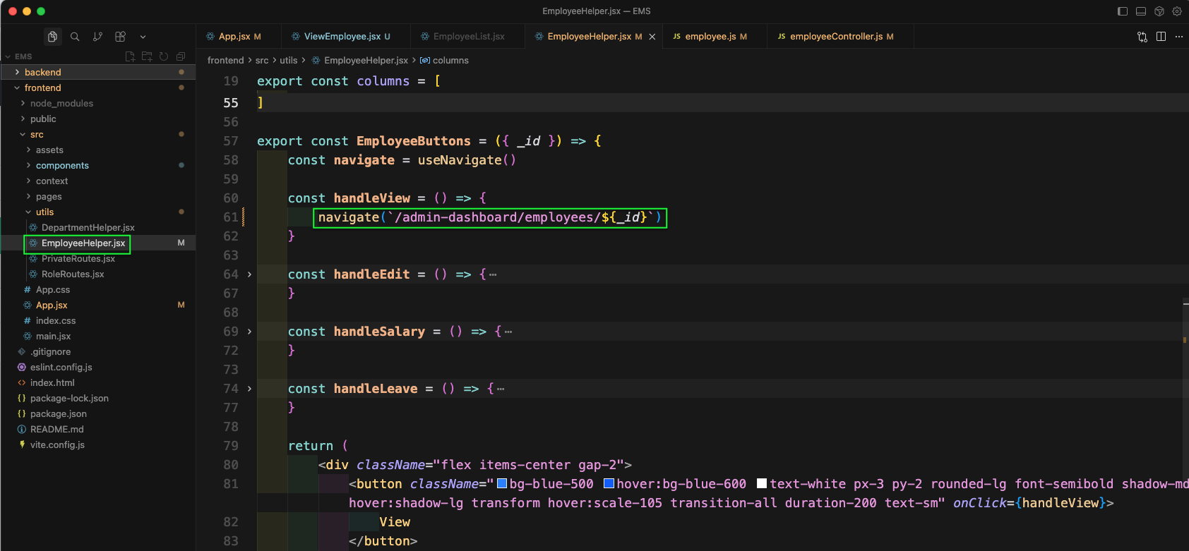1189x551 pixels.
Task: Show additional views chevron in sidebar header
Action: (x=143, y=37)
